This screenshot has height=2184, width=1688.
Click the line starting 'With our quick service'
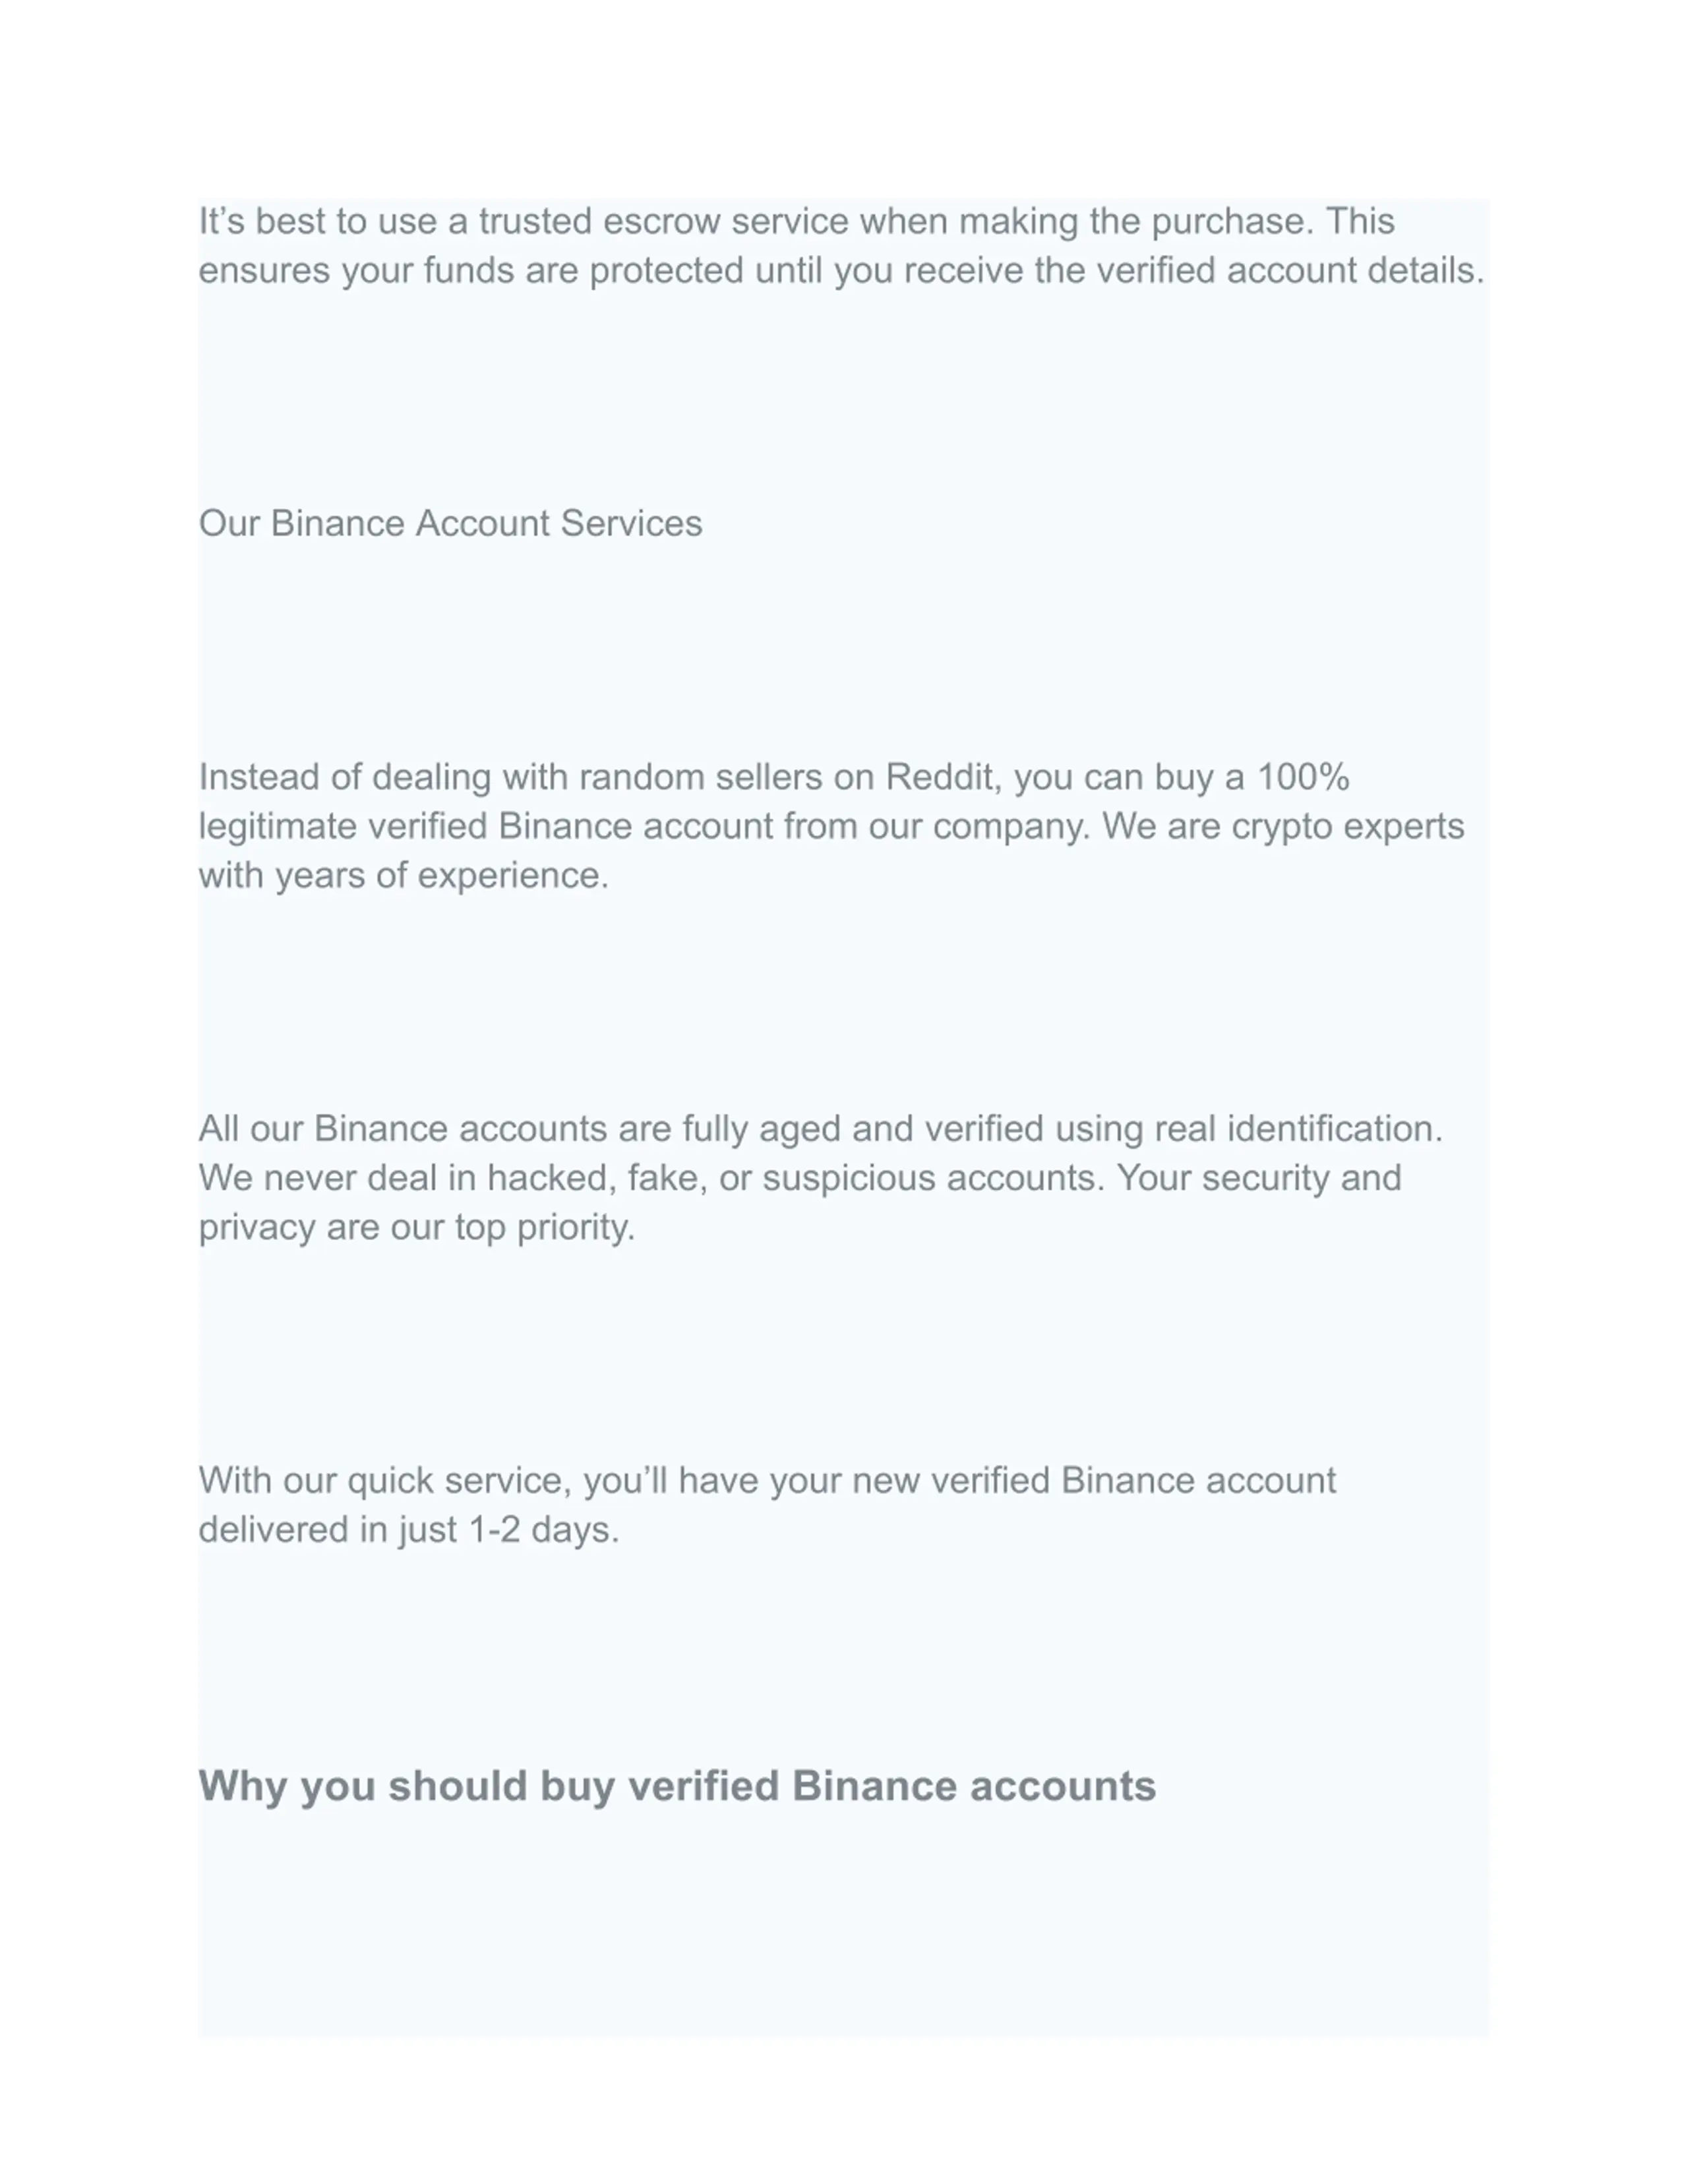767,1481
